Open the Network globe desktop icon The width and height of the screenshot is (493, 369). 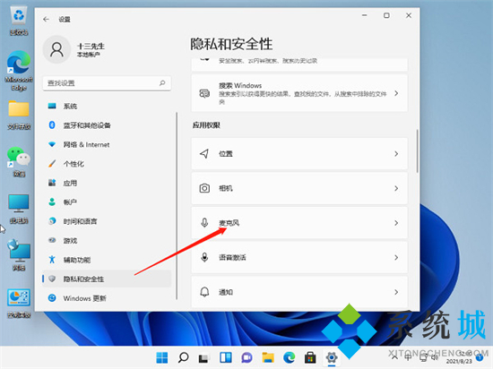[x=19, y=255]
